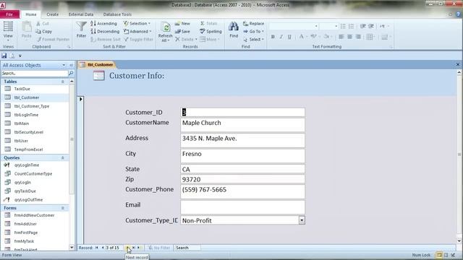Image resolution: width=463 pixels, height=260 pixels.
Task: Open All Access Objects pane dropdown
Action: click(64, 65)
